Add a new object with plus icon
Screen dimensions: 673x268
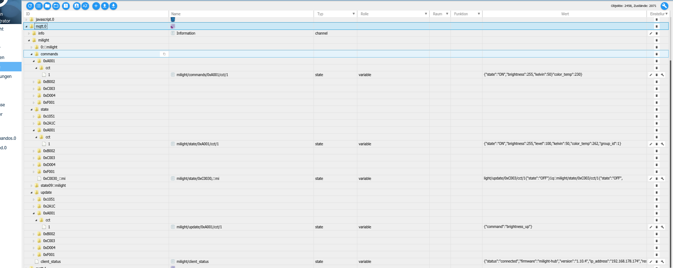point(96,6)
